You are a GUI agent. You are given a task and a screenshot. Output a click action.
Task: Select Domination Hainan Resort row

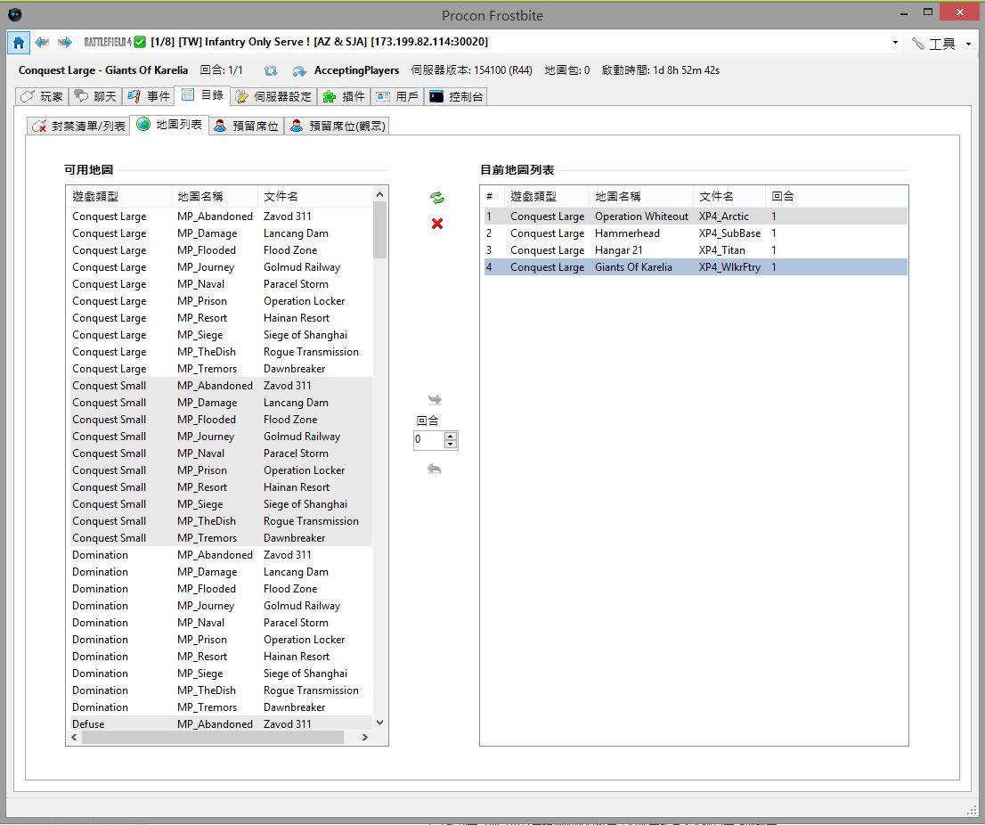tap(220, 657)
